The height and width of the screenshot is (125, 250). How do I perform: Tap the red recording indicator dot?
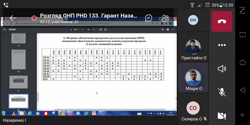34,18
